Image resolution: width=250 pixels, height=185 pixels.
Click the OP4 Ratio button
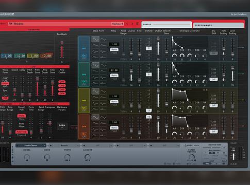pos(114,128)
